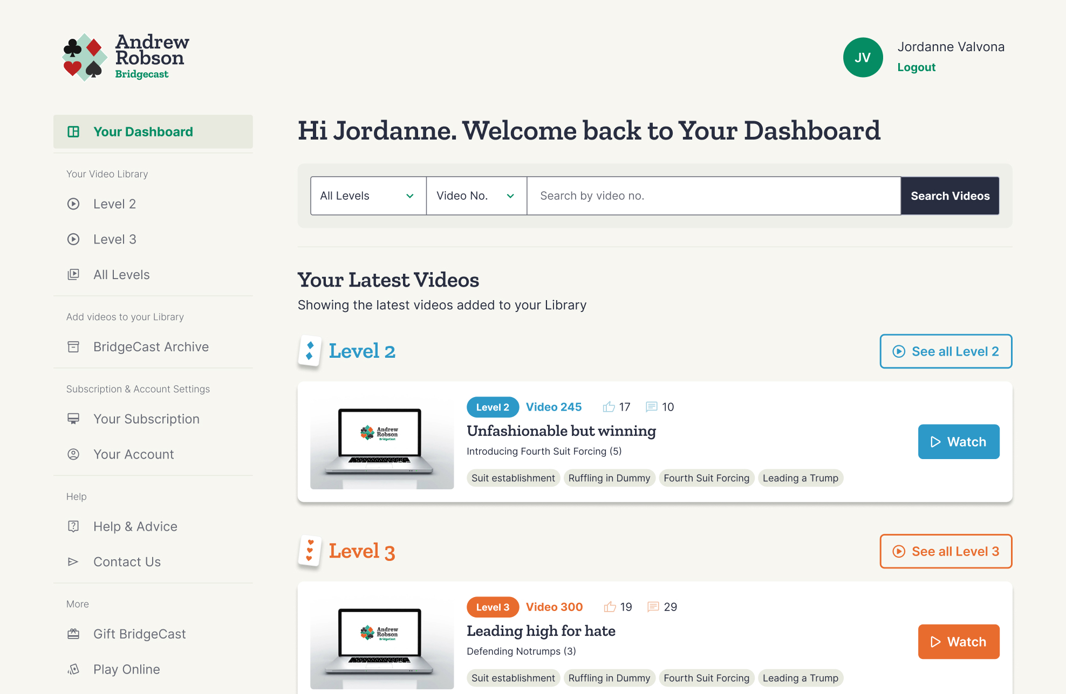The width and height of the screenshot is (1066, 694).
Task: Click the JV avatar circle
Action: pos(863,57)
